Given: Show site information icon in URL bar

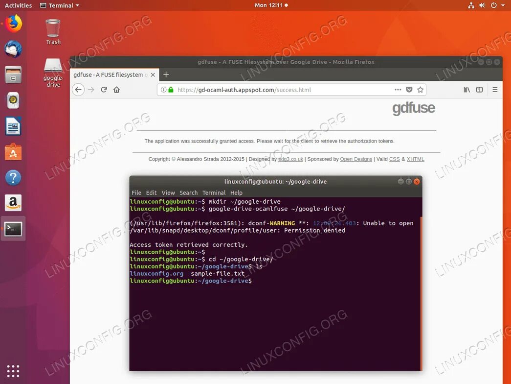Looking at the screenshot, I should tap(164, 90).
